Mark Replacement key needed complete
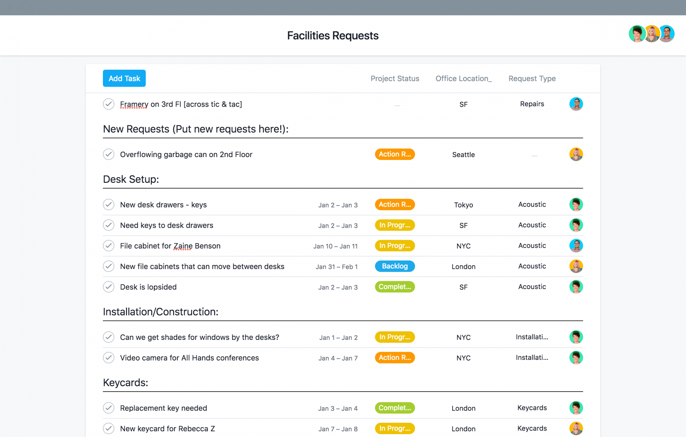 (x=109, y=408)
